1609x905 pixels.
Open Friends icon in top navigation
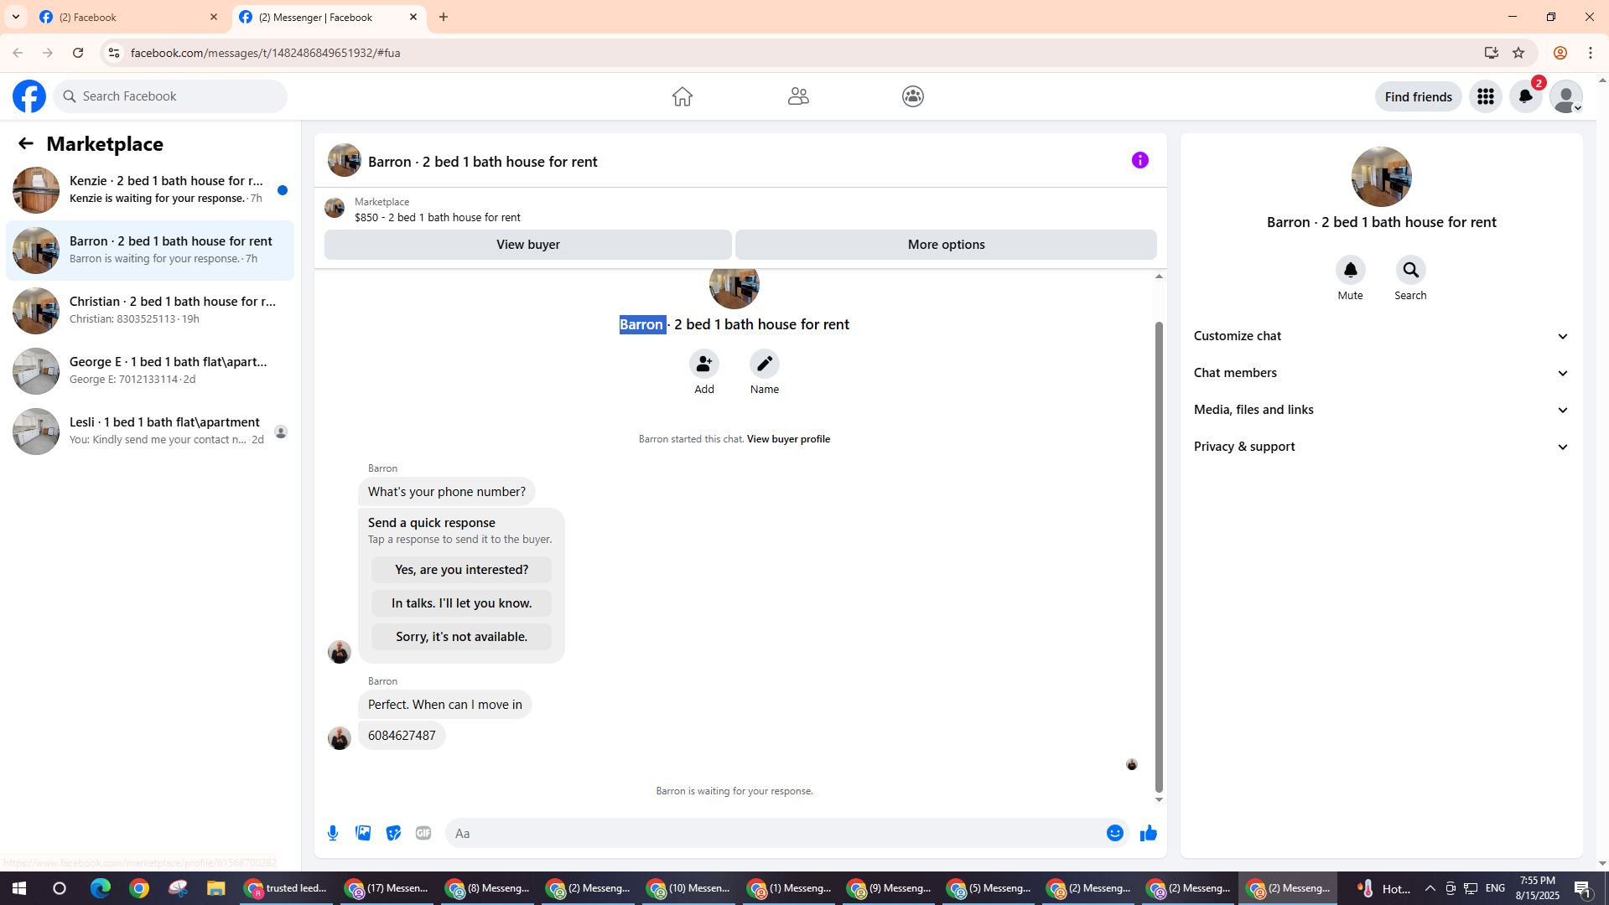click(x=798, y=96)
